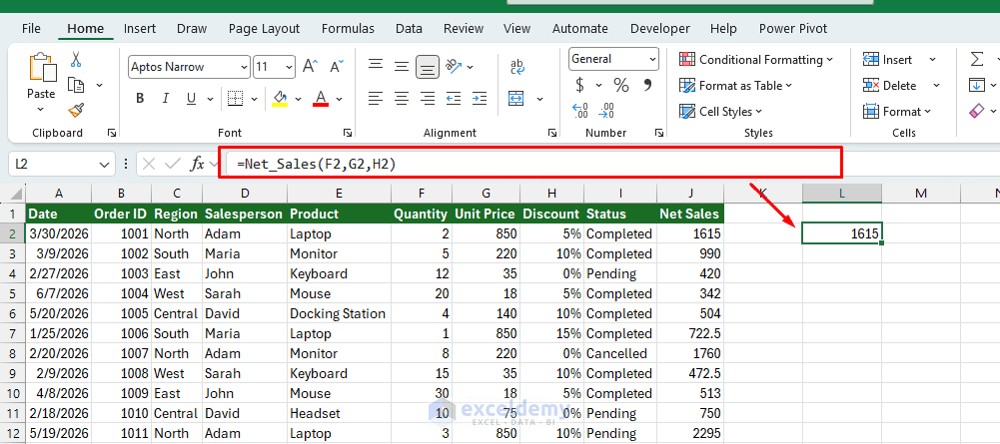Increase font size

click(x=310, y=66)
